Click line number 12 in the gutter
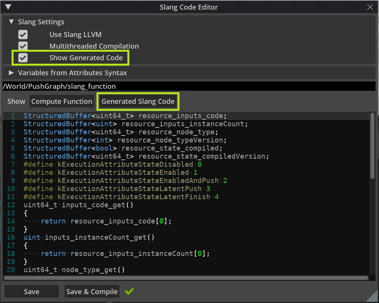Image resolution: width=379 pixels, height=303 pixels. click(11, 205)
